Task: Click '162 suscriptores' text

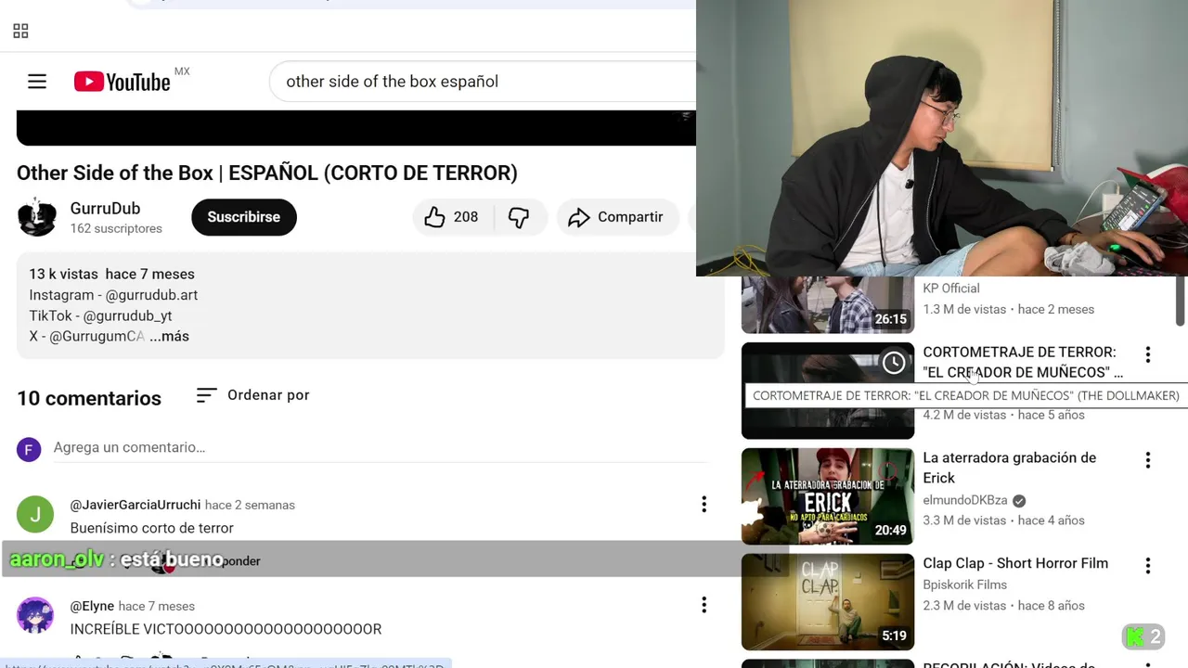Action: coord(116,228)
